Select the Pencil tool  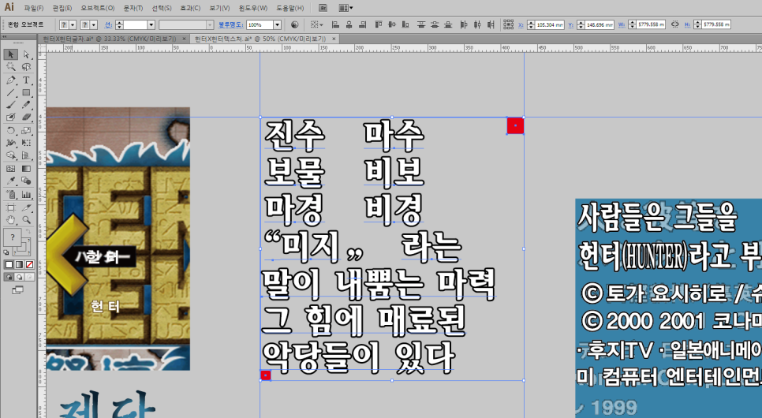coord(26,104)
